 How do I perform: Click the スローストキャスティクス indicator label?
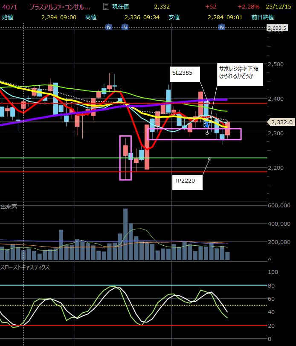[x=25, y=267]
